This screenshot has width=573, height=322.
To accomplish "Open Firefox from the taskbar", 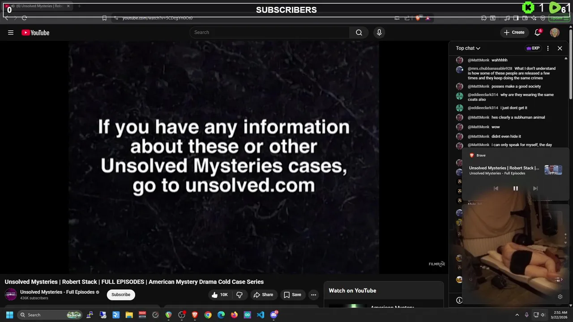I will [x=234, y=315].
